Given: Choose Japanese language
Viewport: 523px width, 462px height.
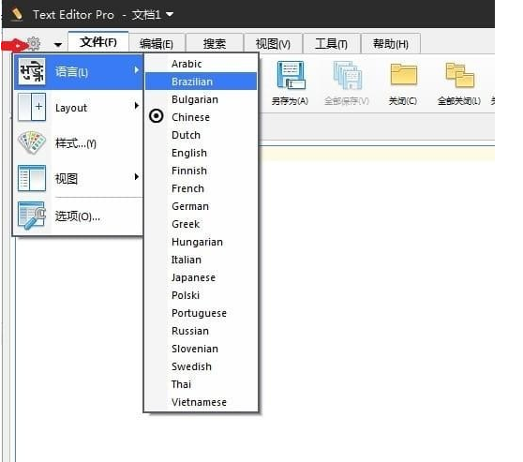Looking at the screenshot, I should (x=202, y=277).
